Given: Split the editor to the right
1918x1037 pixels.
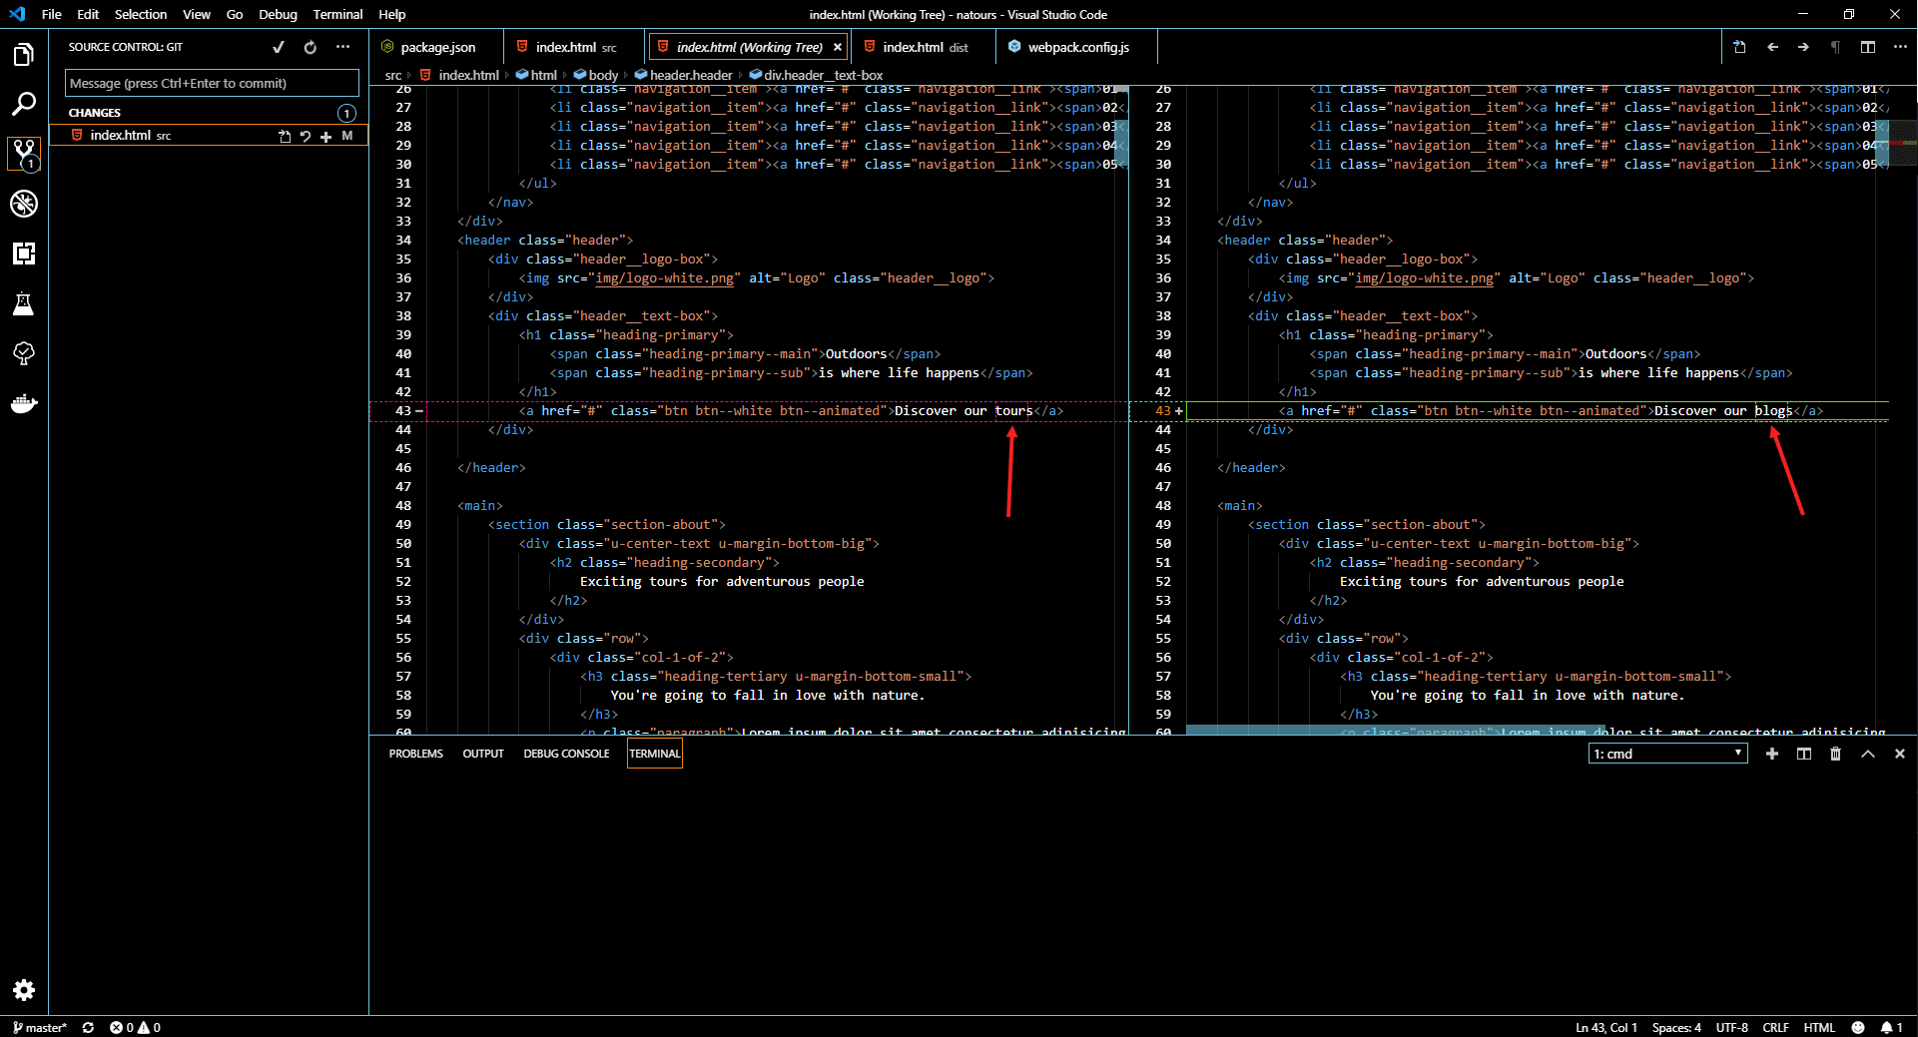Looking at the screenshot, I should (1868, 47).
